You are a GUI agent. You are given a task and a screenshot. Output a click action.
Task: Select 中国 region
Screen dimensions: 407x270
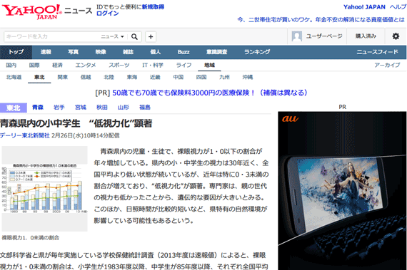[x=178, y=77]
